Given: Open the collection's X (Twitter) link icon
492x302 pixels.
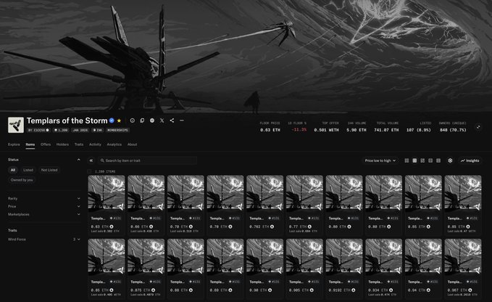Looking at the screenshot, I should click(162, 121).
